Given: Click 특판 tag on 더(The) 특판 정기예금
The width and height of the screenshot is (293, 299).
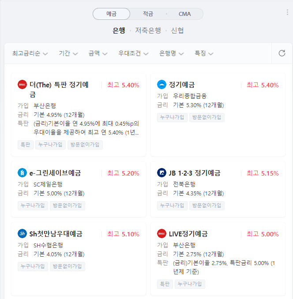Looking at the screenshot, I should 26,145.
